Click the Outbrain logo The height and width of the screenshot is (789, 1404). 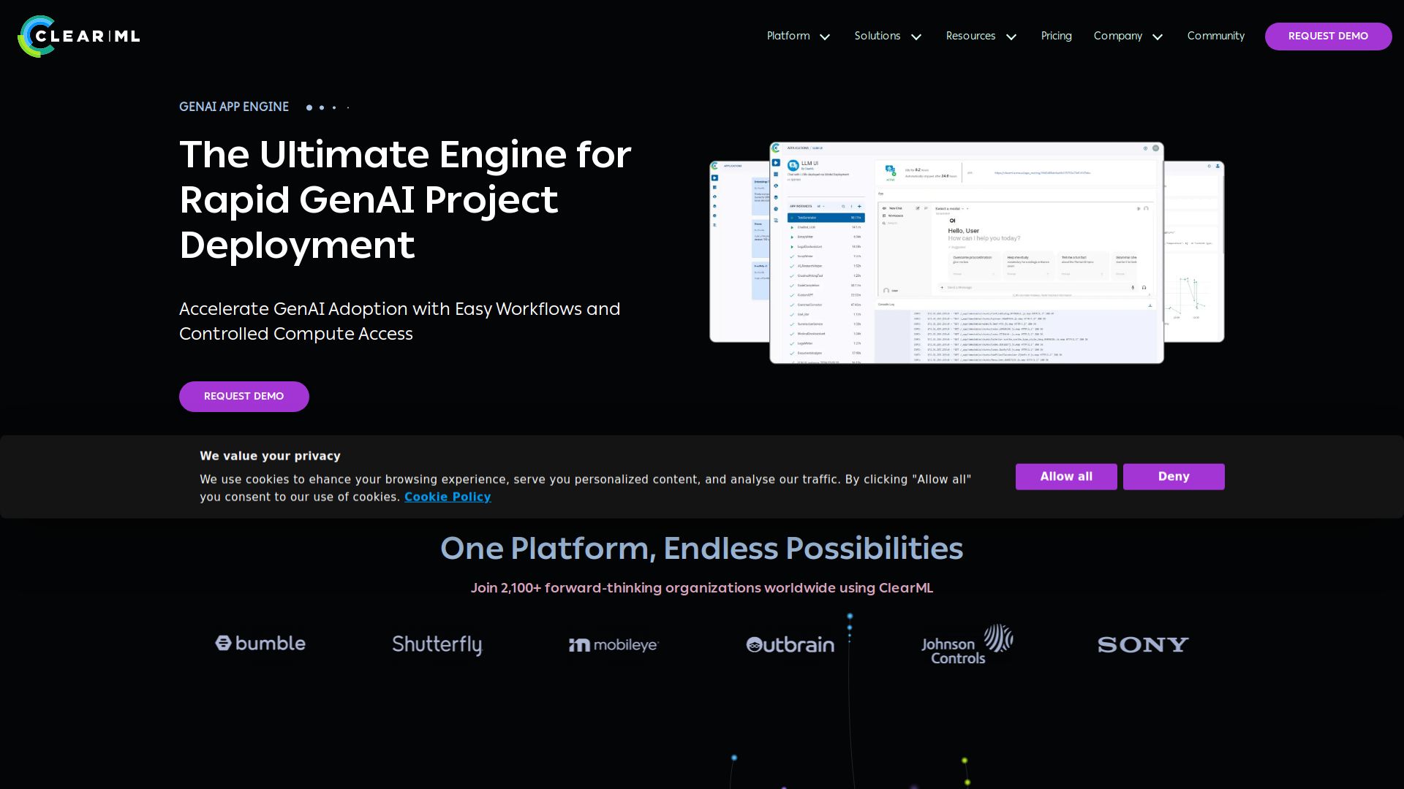pyautogui.click(x=790, y=644)
